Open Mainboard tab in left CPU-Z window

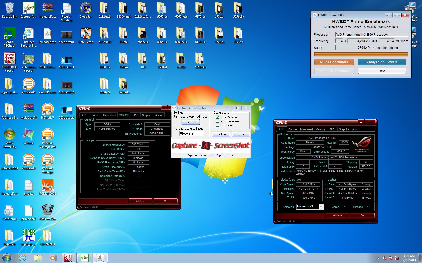110,115
